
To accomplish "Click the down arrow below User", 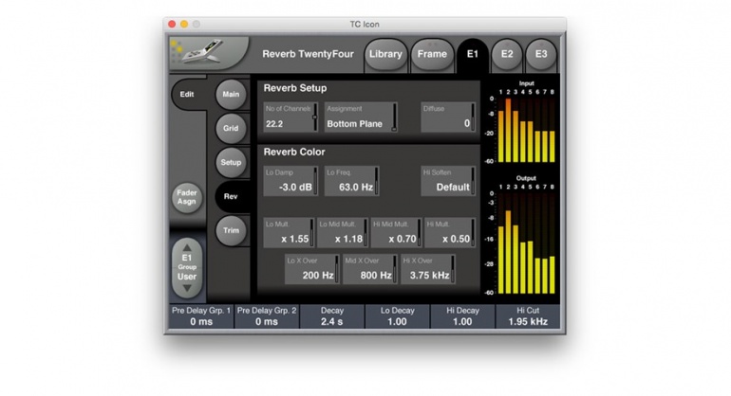I will pos(187,289).
